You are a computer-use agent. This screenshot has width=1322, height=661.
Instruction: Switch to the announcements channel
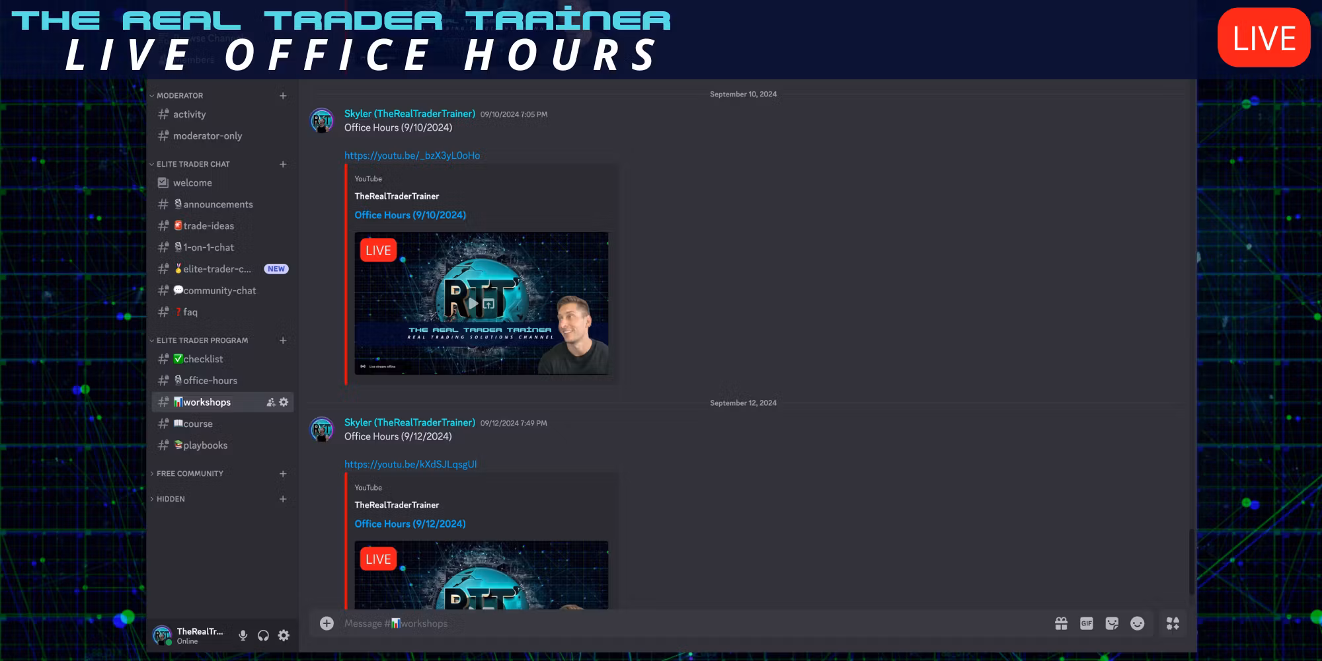217,204
